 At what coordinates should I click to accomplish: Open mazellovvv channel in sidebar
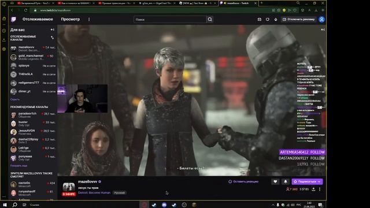click(33, 49)
